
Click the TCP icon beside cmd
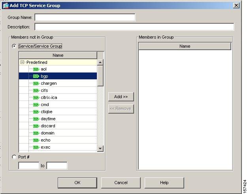[36, 105]
